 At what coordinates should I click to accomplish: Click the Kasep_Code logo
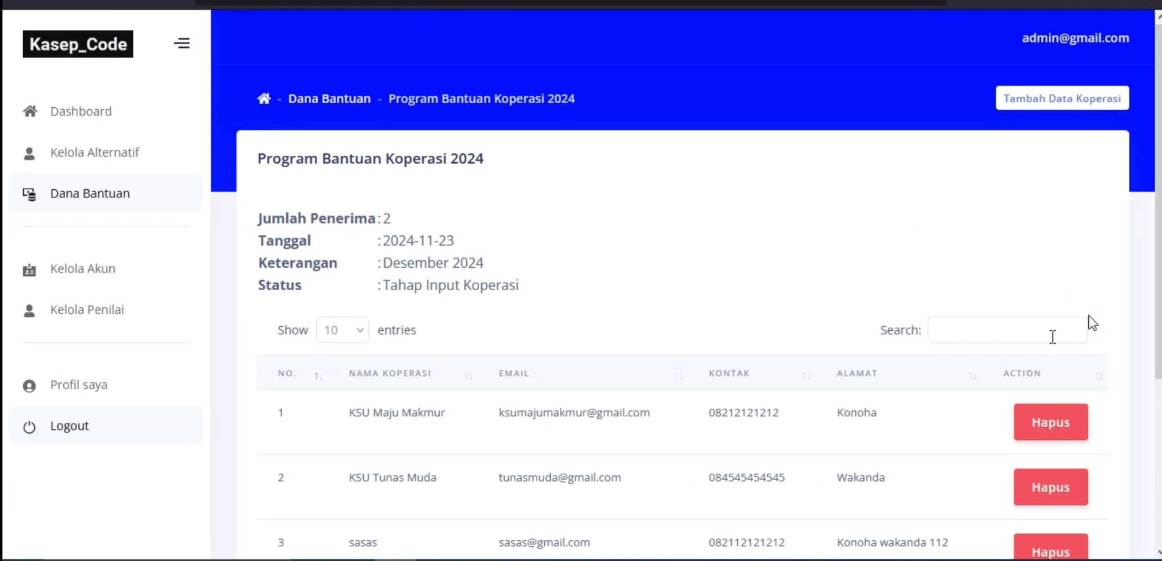point(78,44)
